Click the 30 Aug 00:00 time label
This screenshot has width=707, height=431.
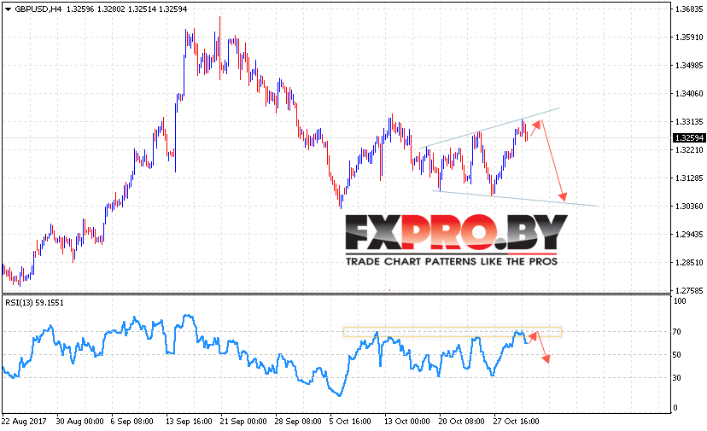[79, 422]
